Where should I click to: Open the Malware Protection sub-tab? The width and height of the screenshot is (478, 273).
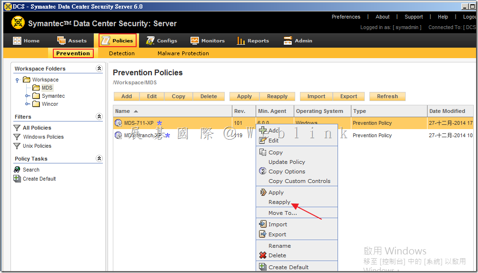[x=183, y=53]
